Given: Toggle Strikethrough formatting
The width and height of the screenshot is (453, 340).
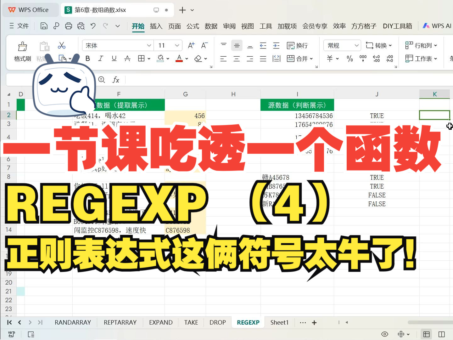Looking at the screenshot, I should tap(127, 59).
